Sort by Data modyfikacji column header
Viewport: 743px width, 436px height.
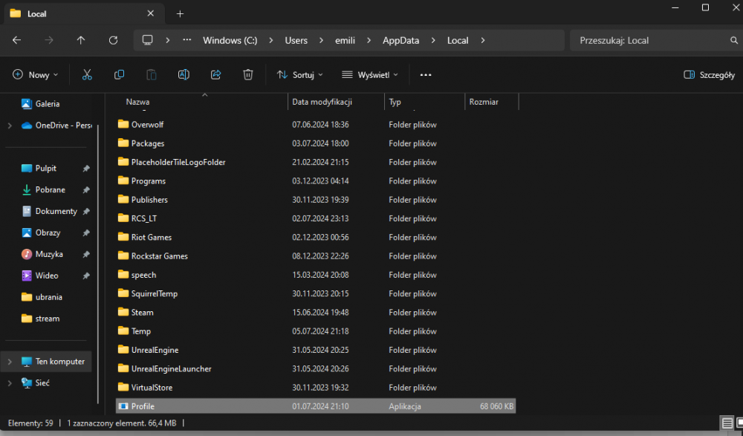pyautogui.click(x=322, y=102)
